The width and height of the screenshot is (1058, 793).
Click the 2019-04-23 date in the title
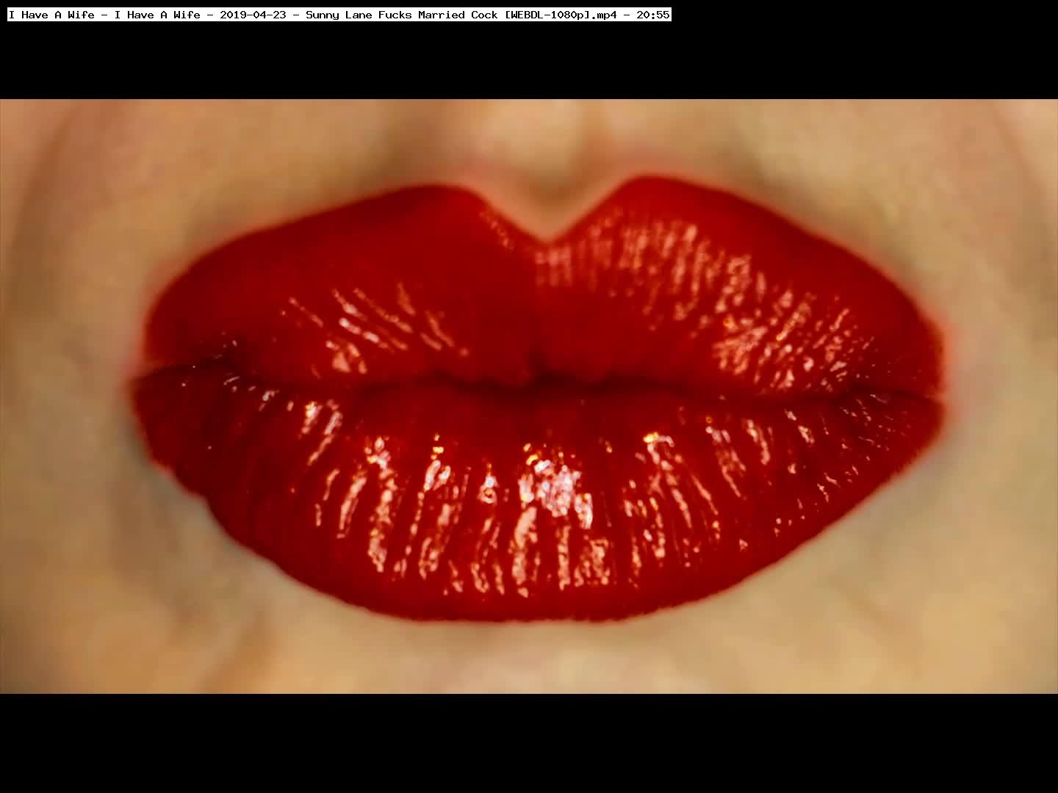point(253,15)
